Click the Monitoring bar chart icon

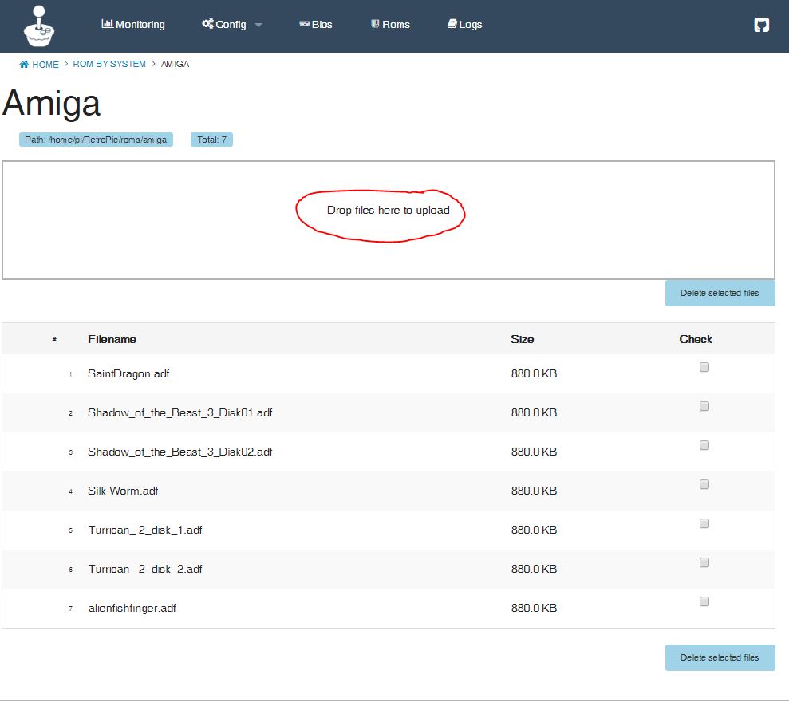tap(107, 24)
